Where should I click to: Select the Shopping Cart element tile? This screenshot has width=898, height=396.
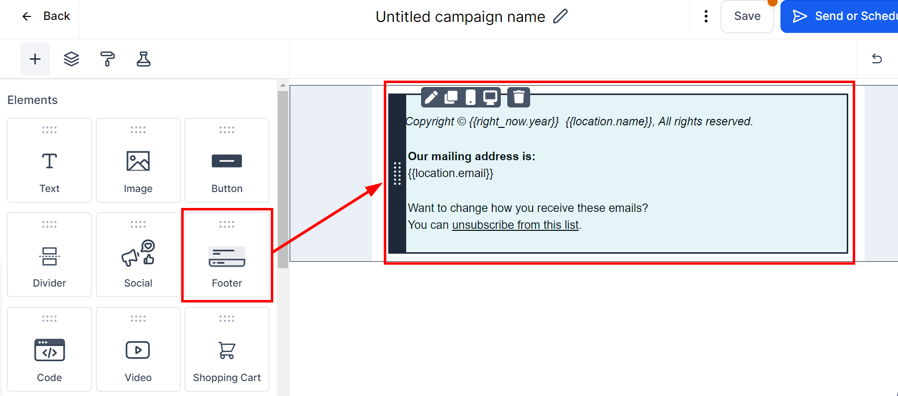(227, 349)
